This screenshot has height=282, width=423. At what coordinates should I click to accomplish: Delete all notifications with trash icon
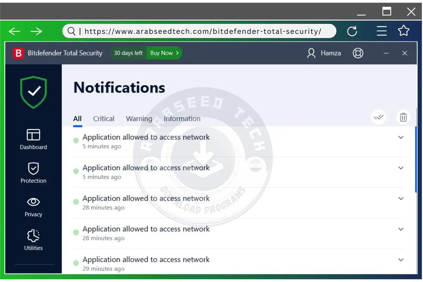(403, 117)
